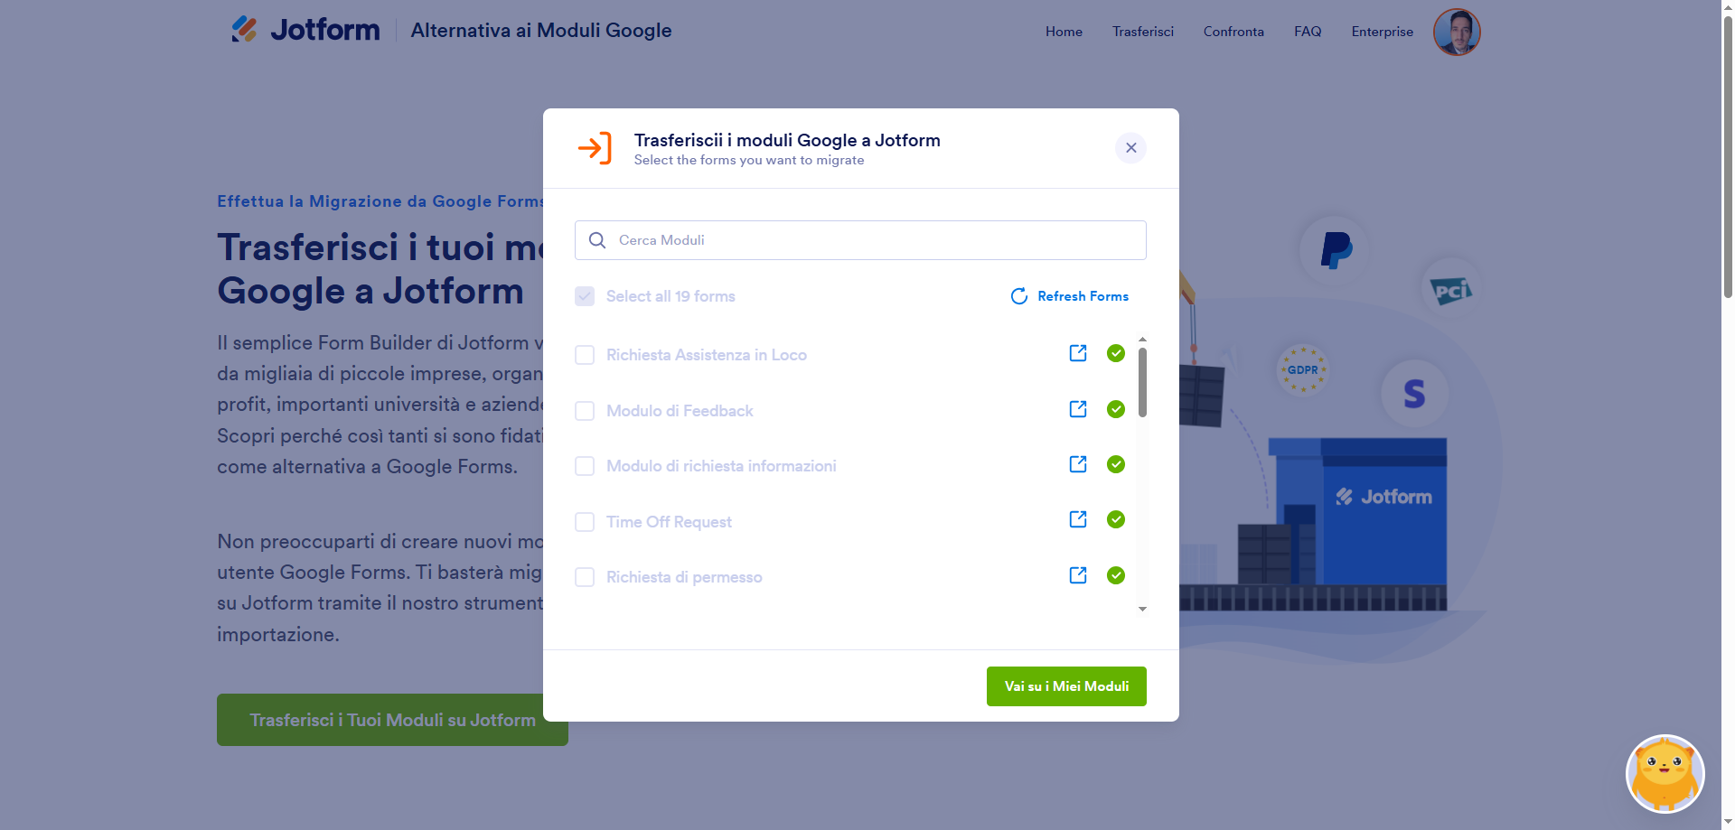The height and width of the screenshot is (830, 1735).
Task: Click green check icon for Time Off Request
Action: [x=1116, y=519]
